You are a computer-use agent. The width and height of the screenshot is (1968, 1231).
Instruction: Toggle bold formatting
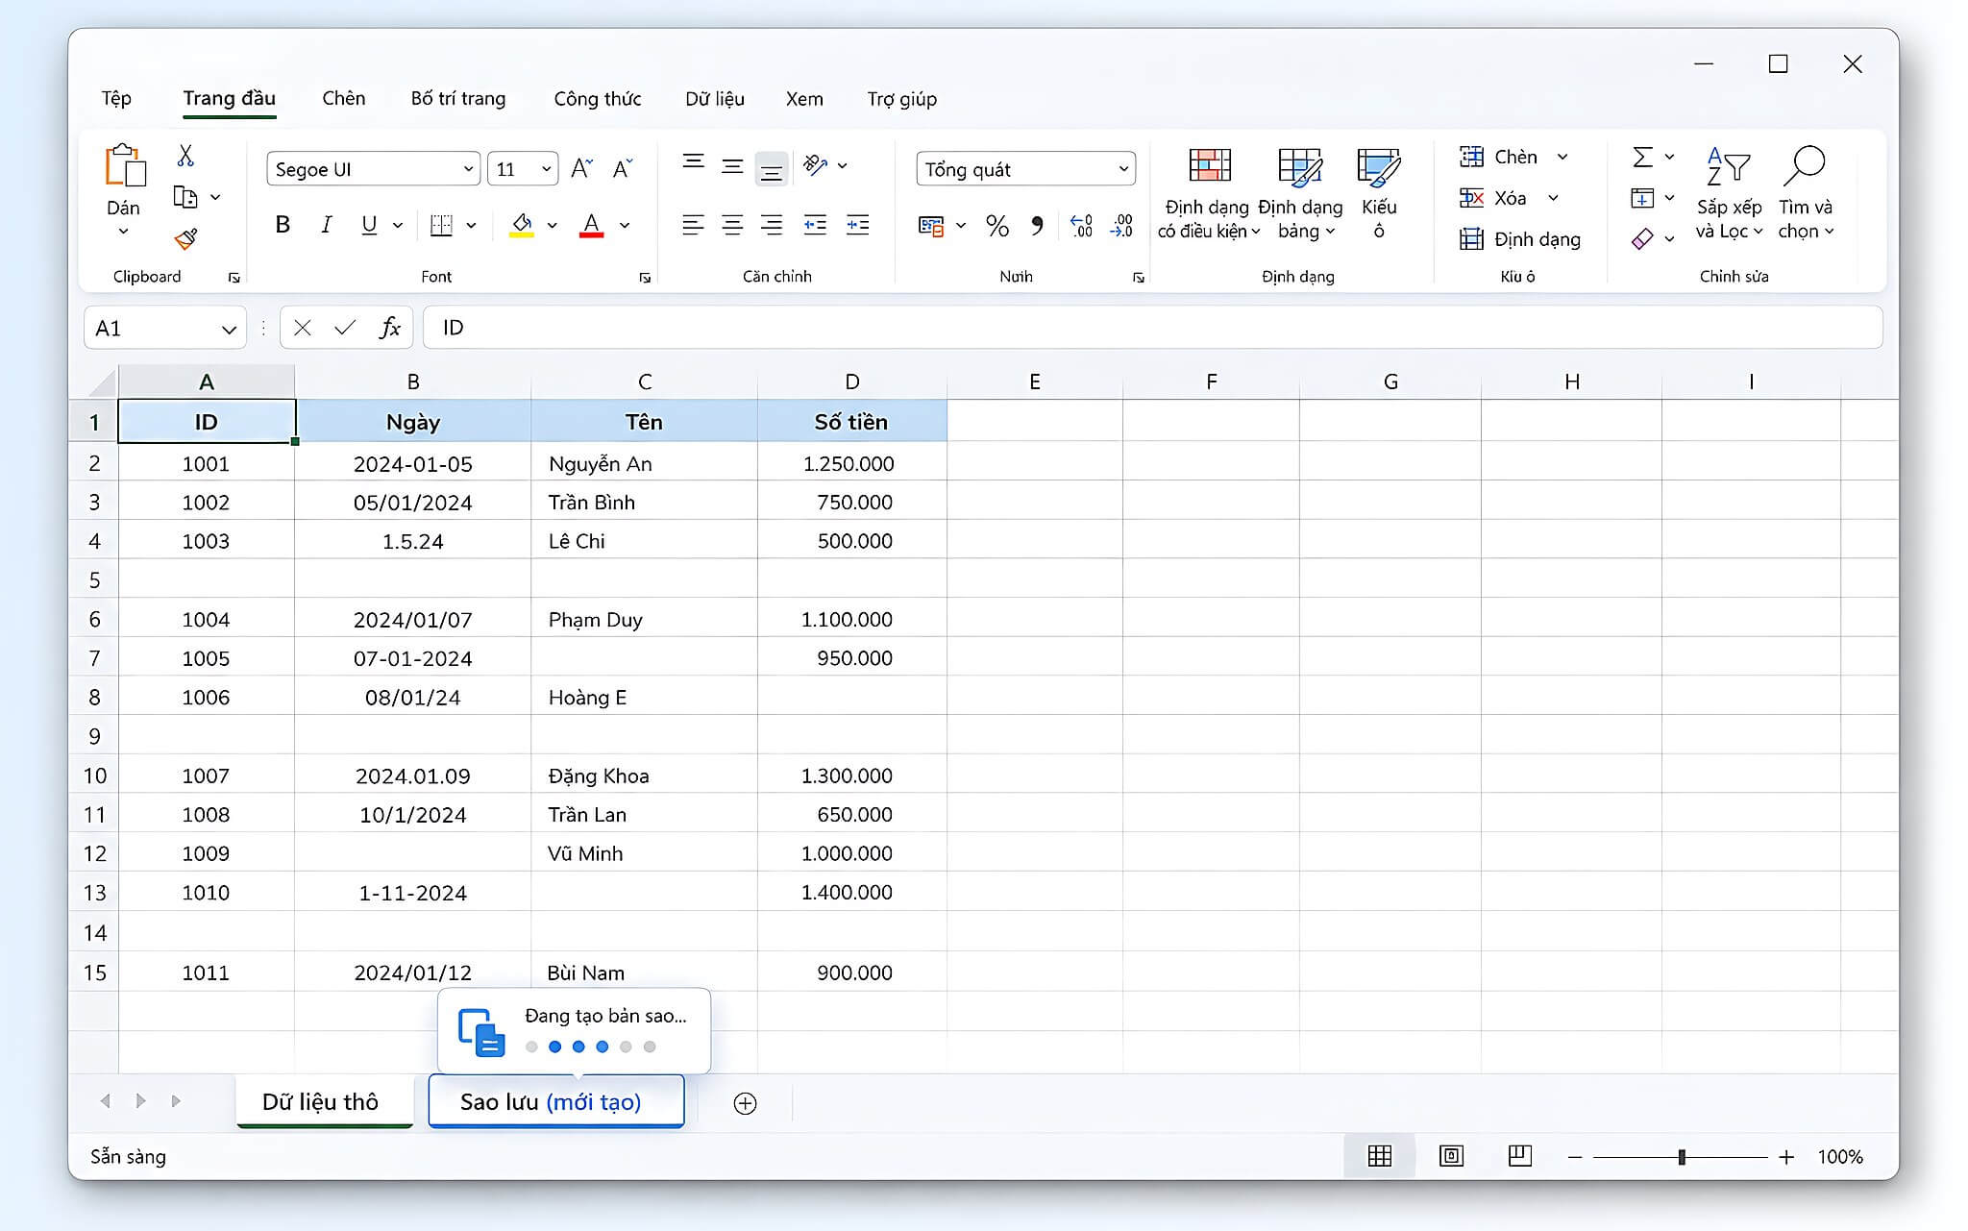283,225
